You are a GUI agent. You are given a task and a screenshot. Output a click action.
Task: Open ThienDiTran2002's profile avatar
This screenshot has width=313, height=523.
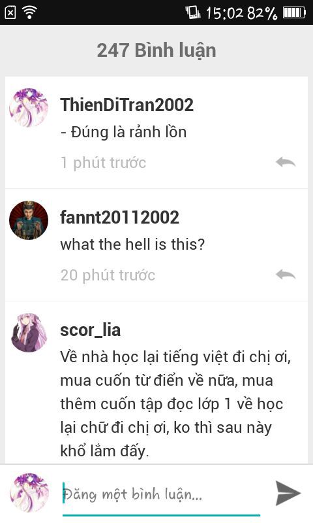29,107
